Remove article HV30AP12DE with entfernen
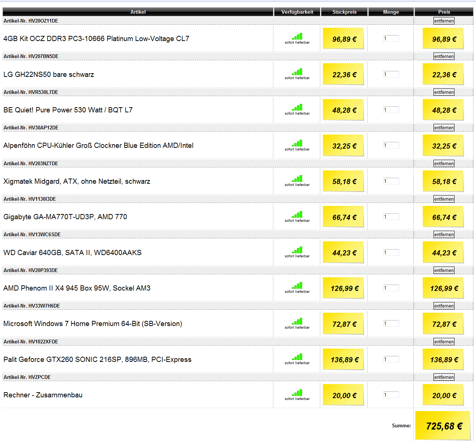476x441 pixels. click(x=444, y=128)
